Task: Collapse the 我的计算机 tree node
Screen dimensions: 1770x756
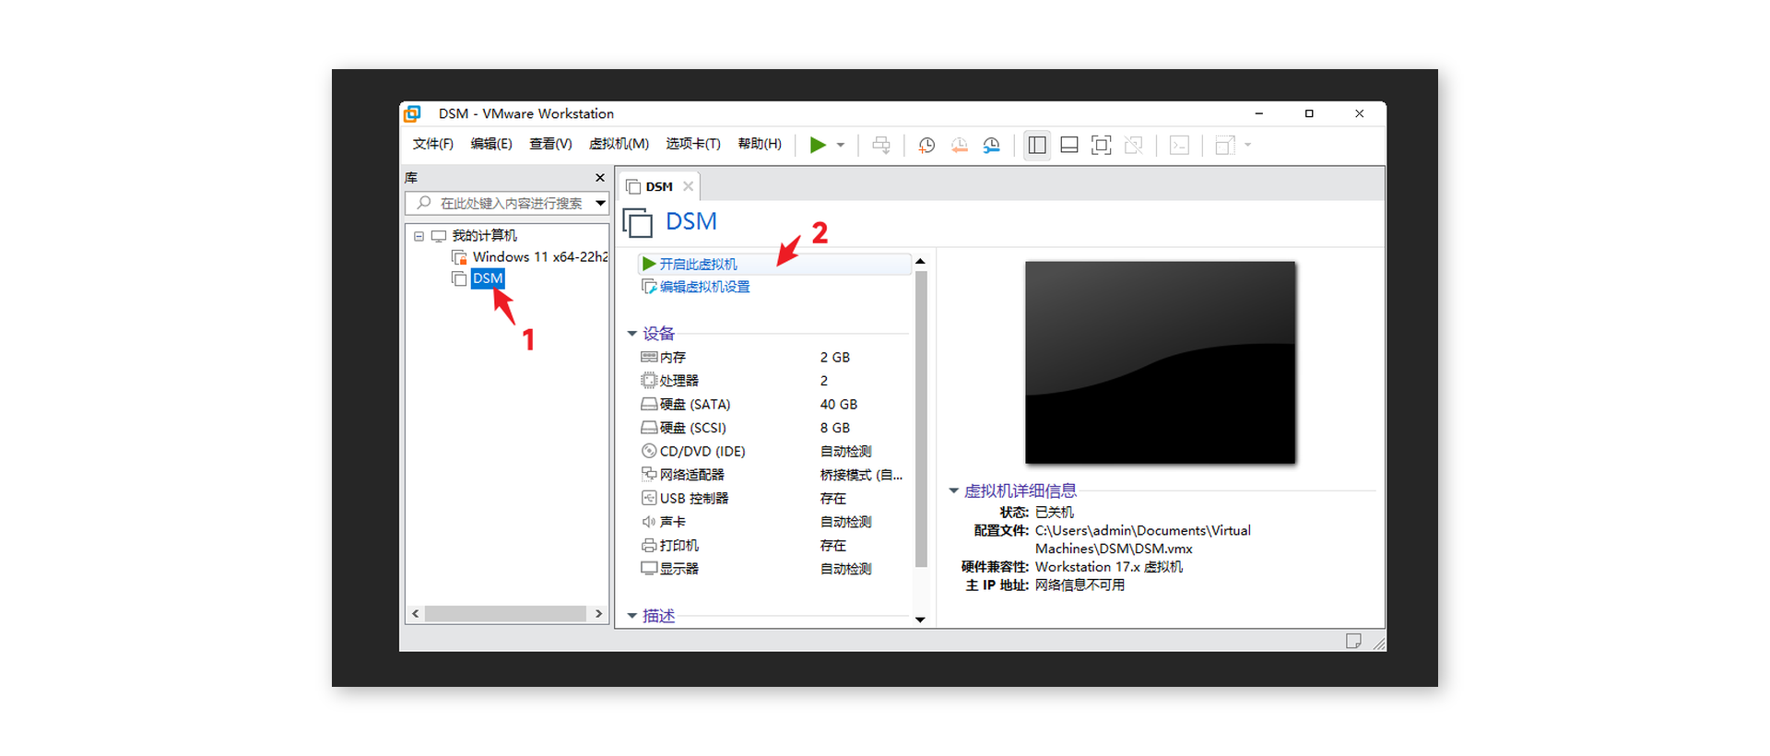Action: coord(419,236)
